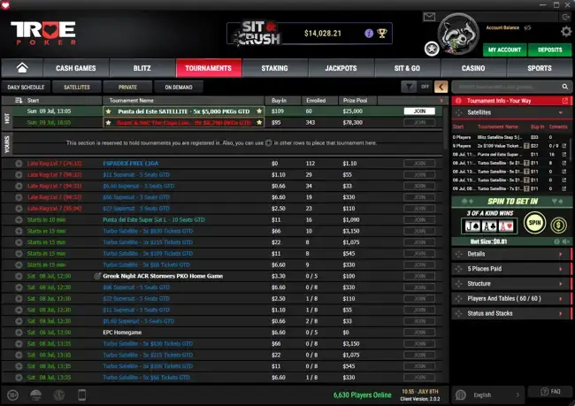
Task: Expand Players And Tables section
Action: pyautogui.click(x=512, y=299)
